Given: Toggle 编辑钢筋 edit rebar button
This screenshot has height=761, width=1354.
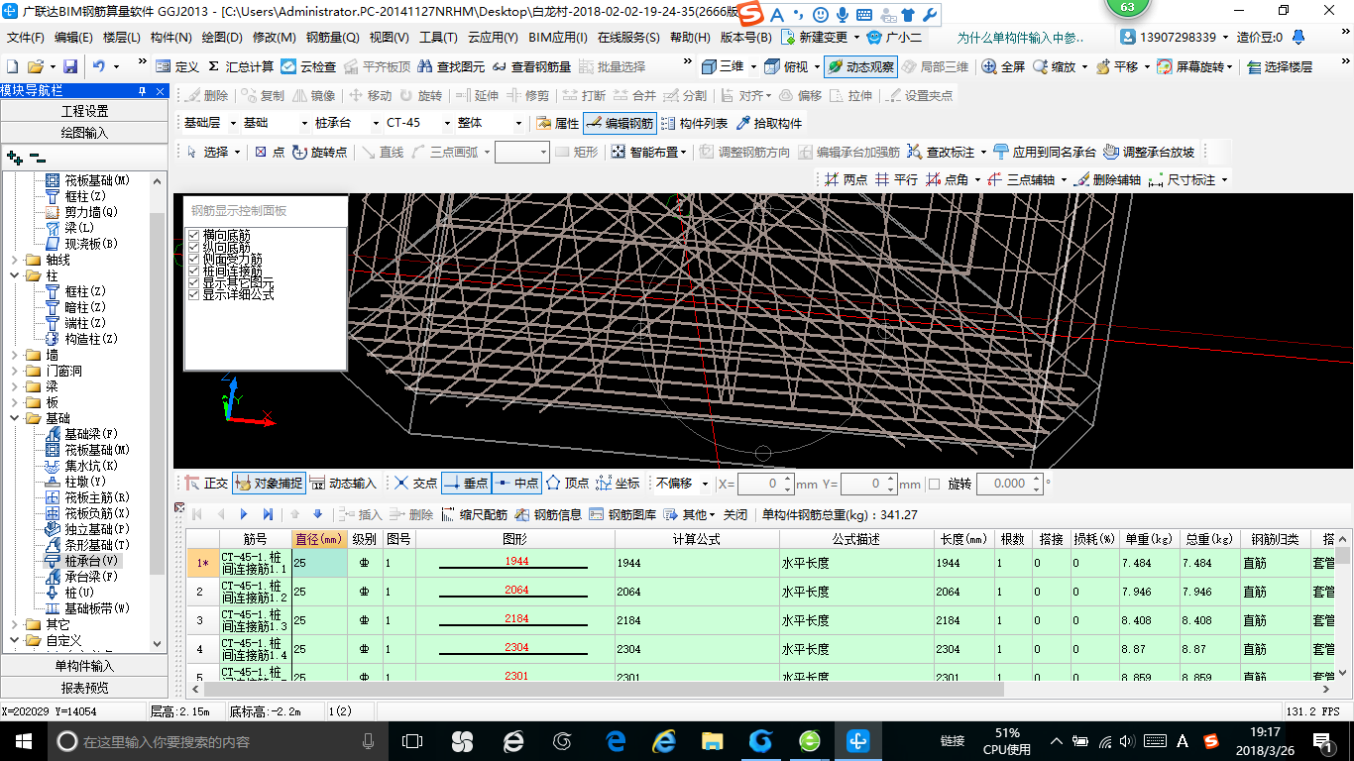Looking at the screenshot, I should (x=620, y=123).
